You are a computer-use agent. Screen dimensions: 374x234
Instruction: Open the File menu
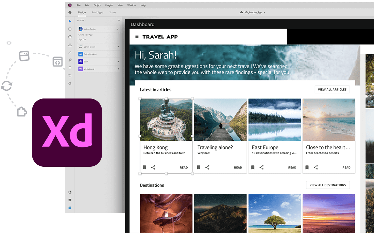[79, 5]
